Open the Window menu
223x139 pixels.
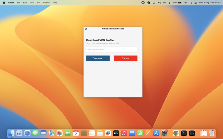tap(46, 3)
